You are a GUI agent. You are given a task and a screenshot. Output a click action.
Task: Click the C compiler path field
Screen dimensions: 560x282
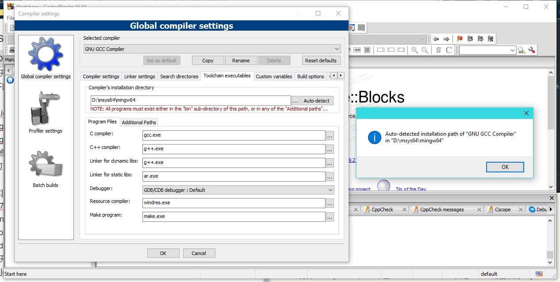234,135
